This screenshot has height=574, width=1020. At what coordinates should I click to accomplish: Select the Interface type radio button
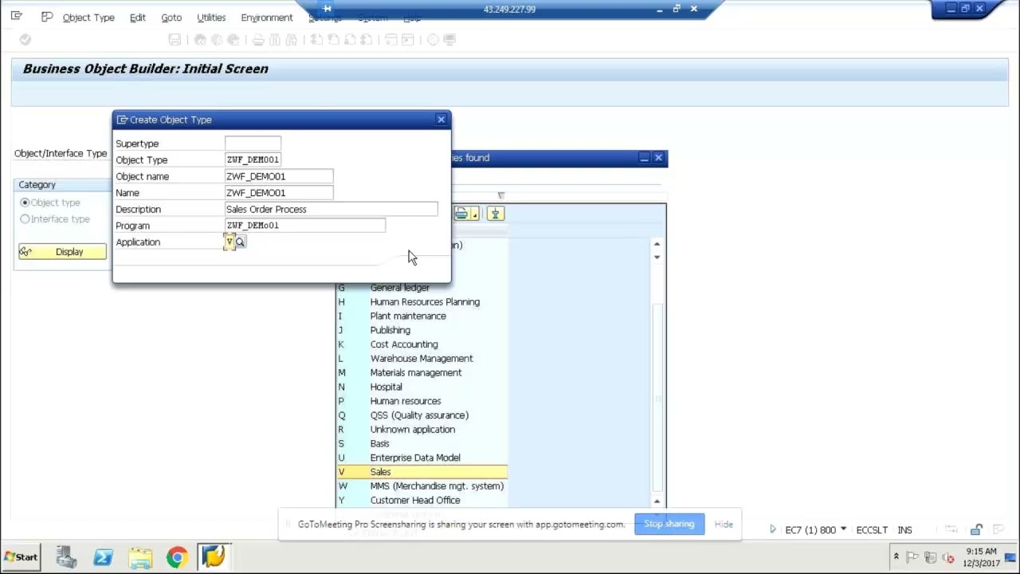(x=25, y=219)
